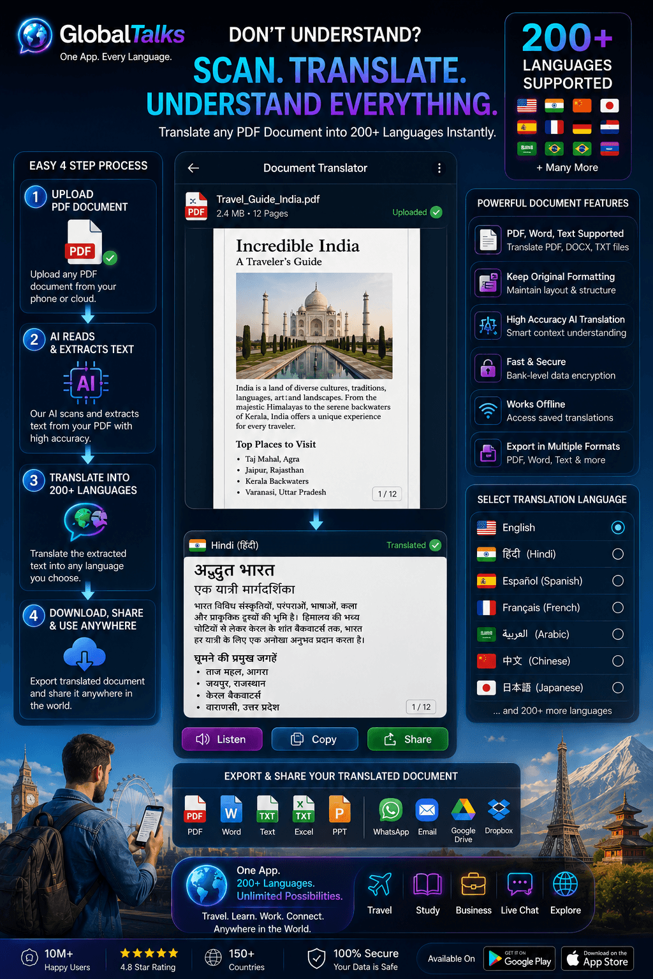Click the AI chip icon in step 2

pyautogui.click(x=86, y=383)
